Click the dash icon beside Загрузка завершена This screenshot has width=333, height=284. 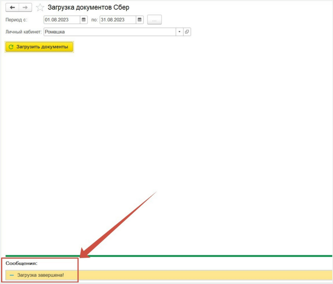[12, 275]
